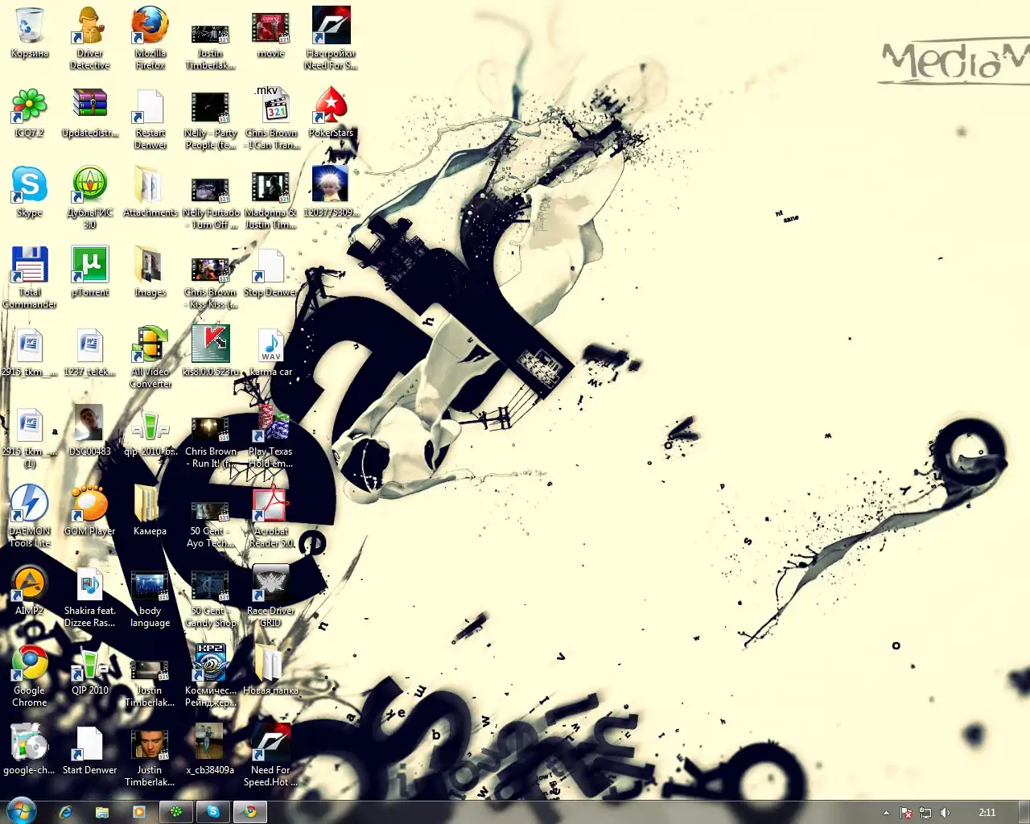The image size is (1030, 824).
Task: Open the Recycle Bin (Корзина) icon
Action: click(x=30, y=29)
